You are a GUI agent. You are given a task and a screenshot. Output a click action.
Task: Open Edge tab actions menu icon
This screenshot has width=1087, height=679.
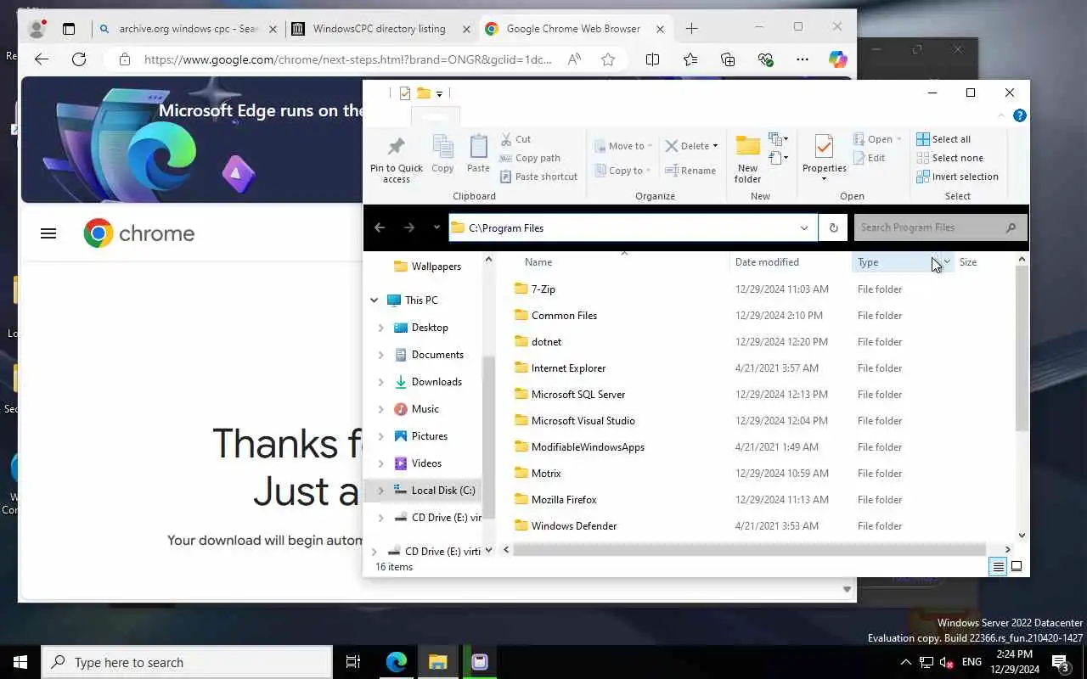(69, 29)
